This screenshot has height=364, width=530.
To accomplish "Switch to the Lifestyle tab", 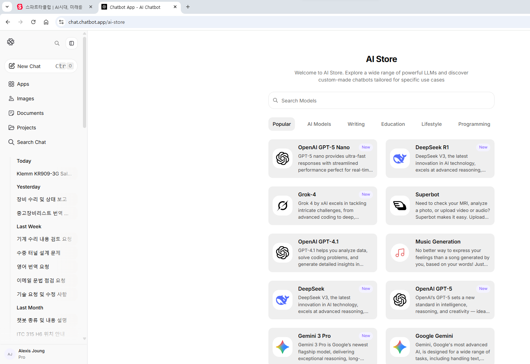I will point(431,124).
